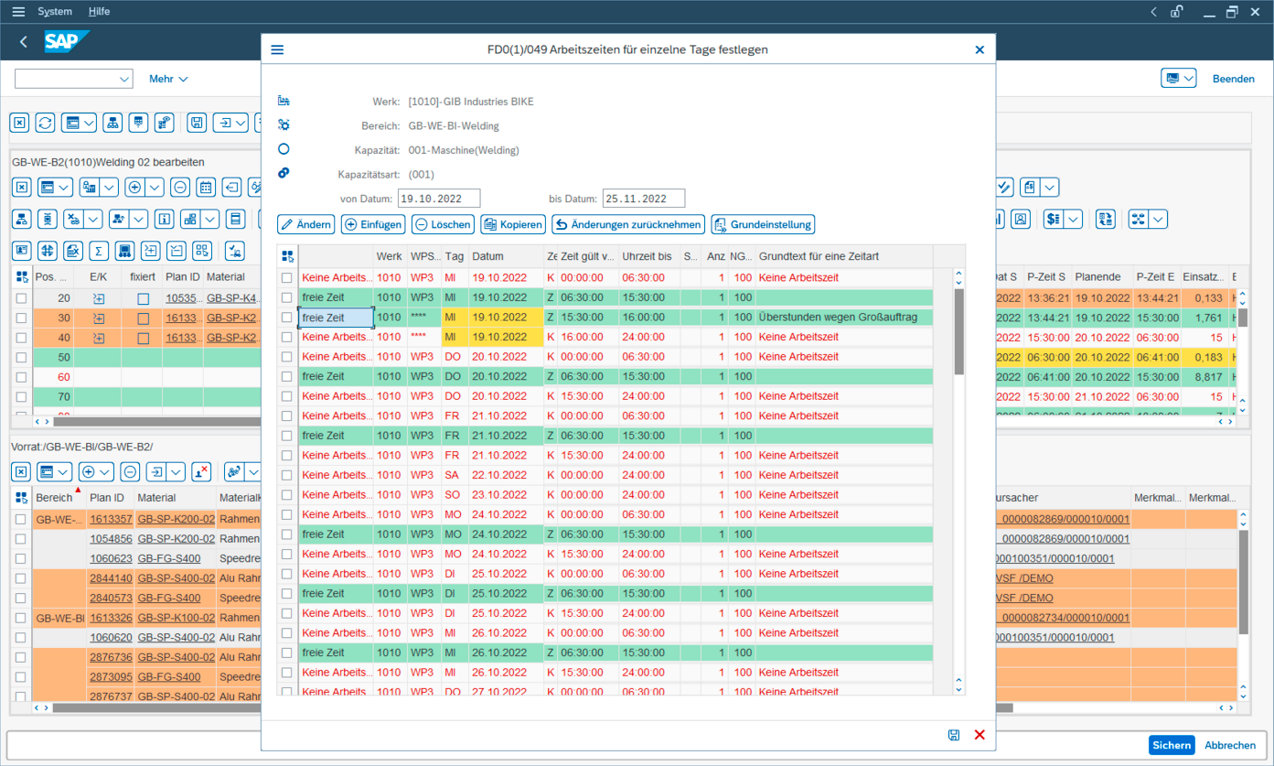Click the calendar icon in the Welding 02 toolbar
The height and width of the screenshot is (766, 1274).
tap(207, 188)
